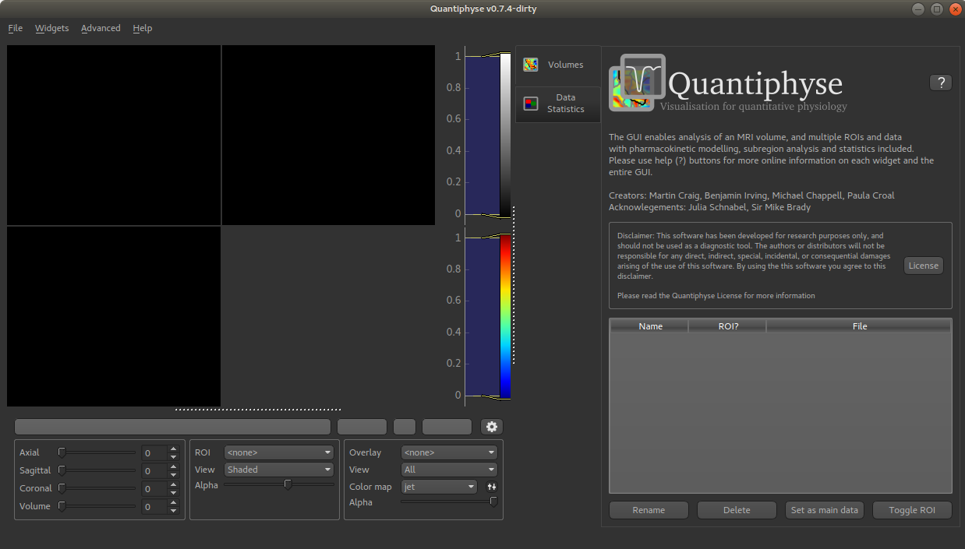Click the Toggle ROI button

[912, 509]
